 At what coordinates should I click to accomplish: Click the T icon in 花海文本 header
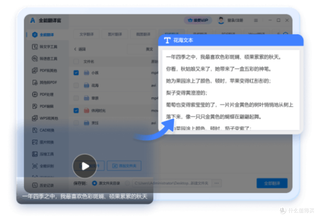pyautogui.click(x=167, y=40)
